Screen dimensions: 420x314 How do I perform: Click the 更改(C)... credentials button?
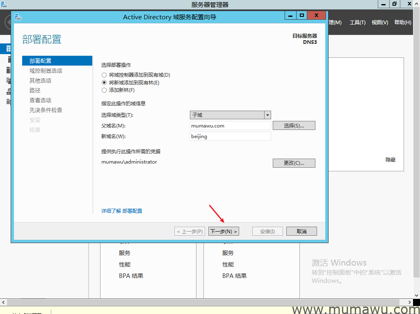(x=294, y=163)
